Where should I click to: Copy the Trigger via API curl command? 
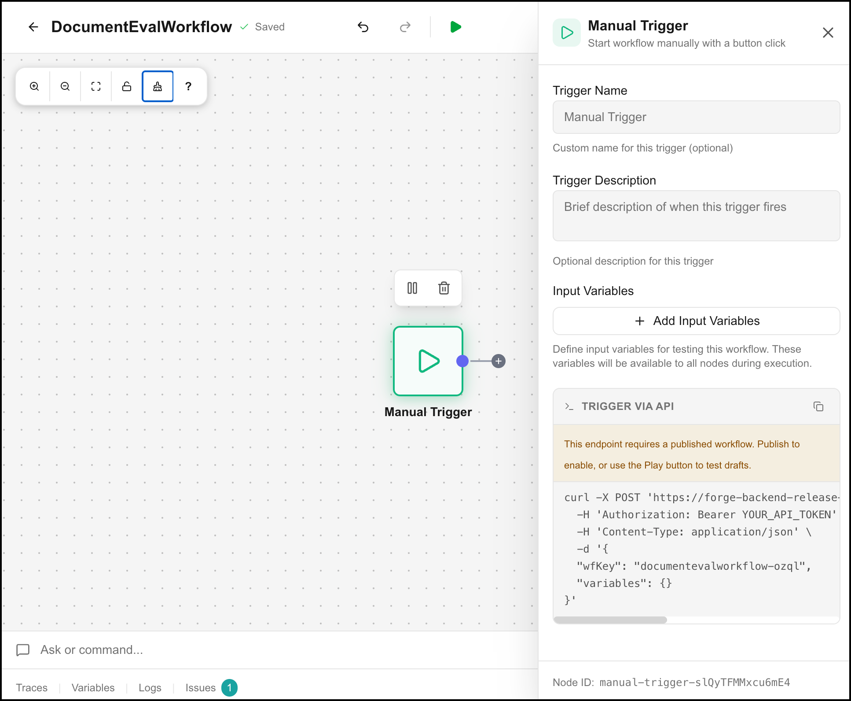818,406
